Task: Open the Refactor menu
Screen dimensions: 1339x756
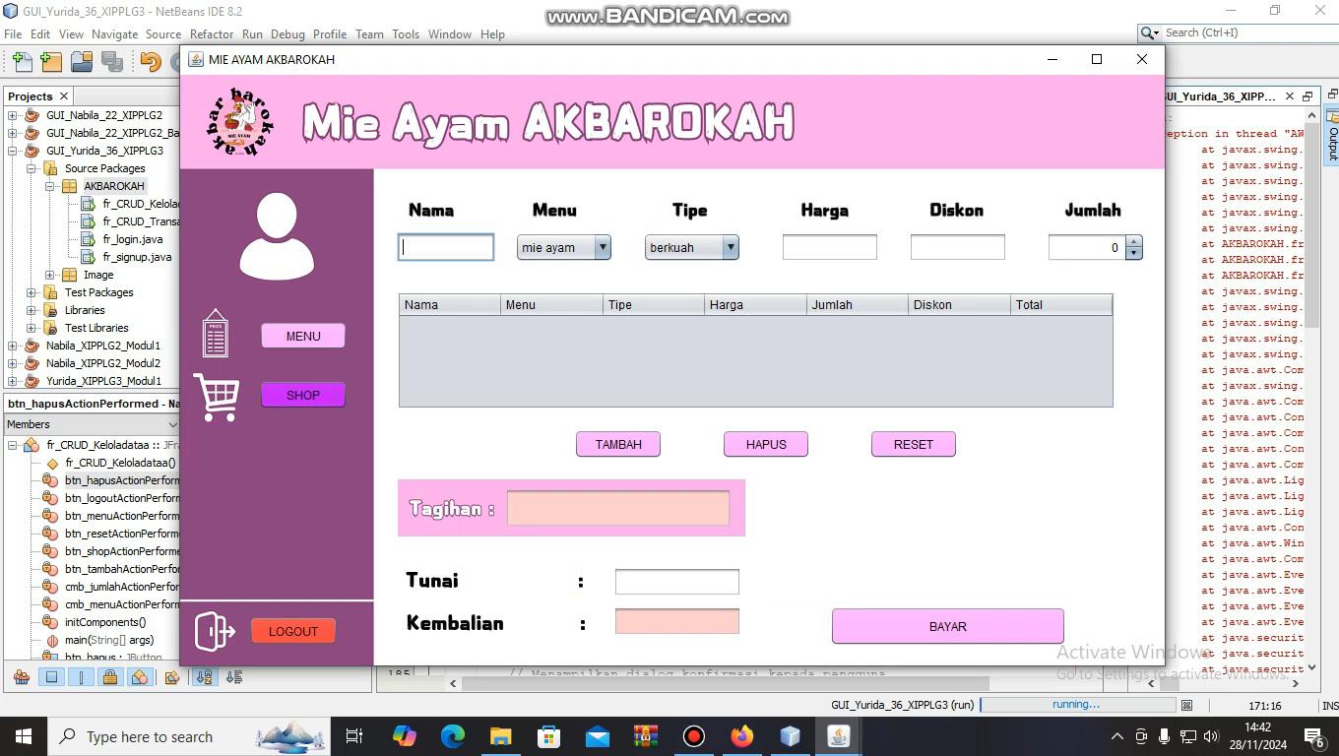Action: [212, 33]
